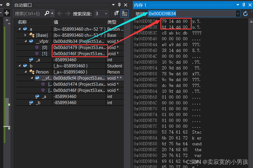Close the Autos window panel
The height and width of the screenshot is (168, 253).
click(x=126, y=5)
